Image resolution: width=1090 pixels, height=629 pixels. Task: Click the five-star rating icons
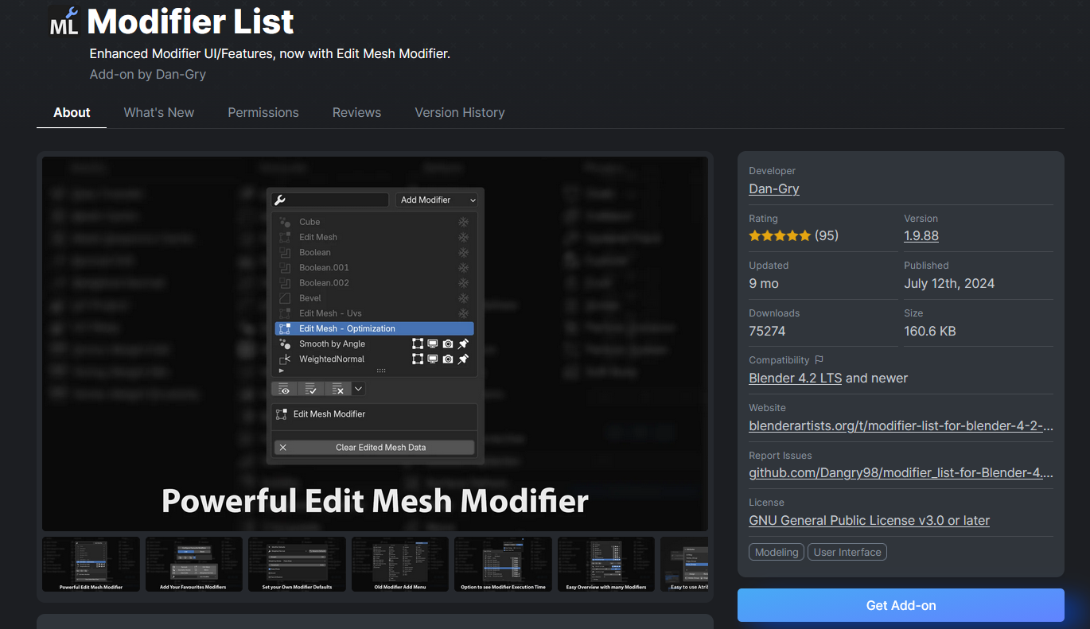[x=780, y=235]
